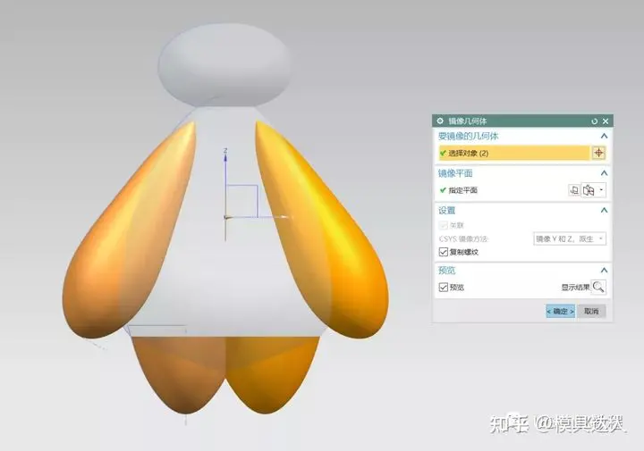Collapse the 镜像平面 section
Image resolution: width=644 pixels, height=451 pixels.
click(604, 173)
